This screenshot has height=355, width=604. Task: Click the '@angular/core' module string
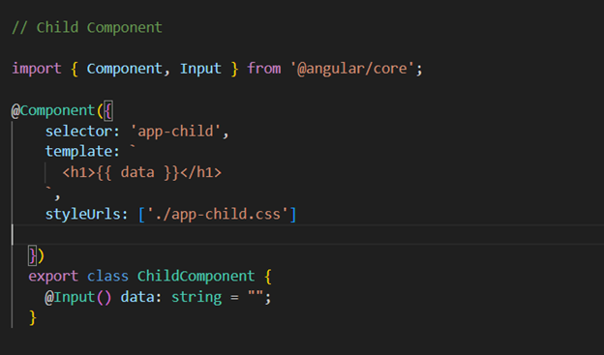(x=352, y=69)
